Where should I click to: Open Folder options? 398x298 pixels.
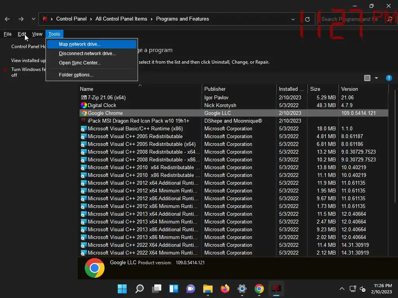(92, 75)
